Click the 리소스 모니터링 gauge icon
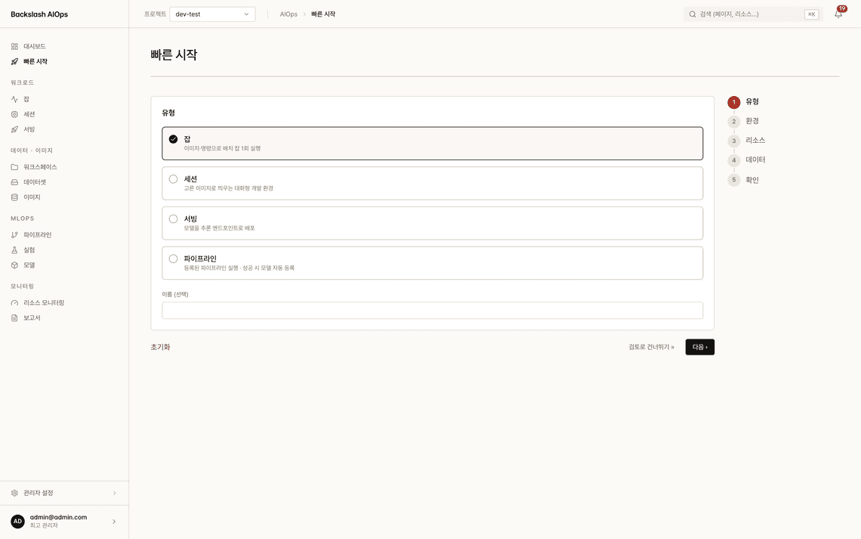This screenshot has height=539, width=861. (14, 302)
